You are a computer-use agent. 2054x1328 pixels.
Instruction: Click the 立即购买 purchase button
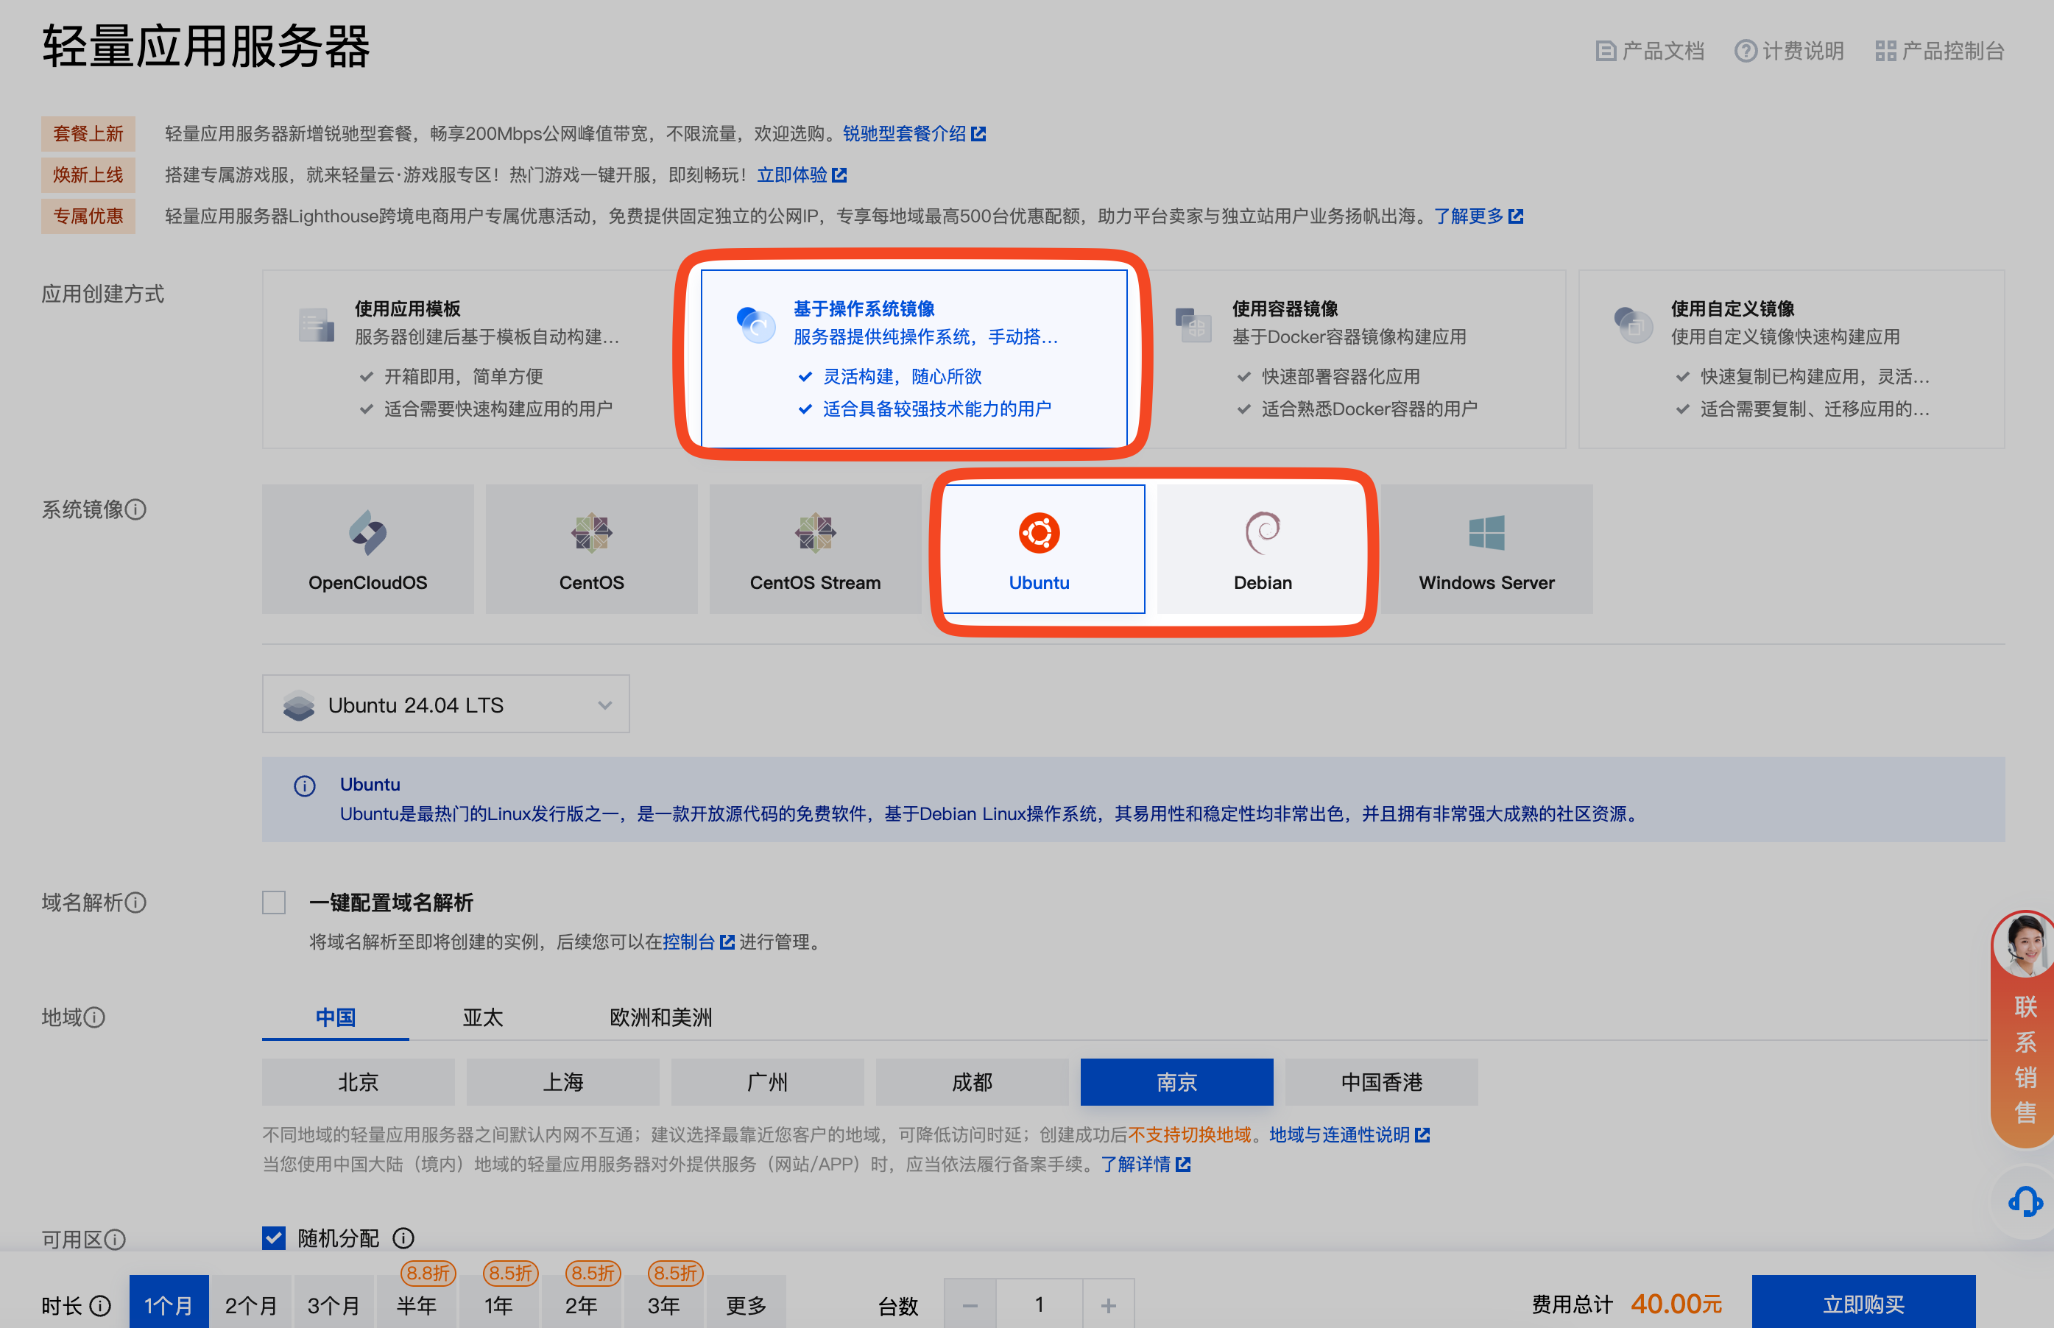point(1863,1303)
